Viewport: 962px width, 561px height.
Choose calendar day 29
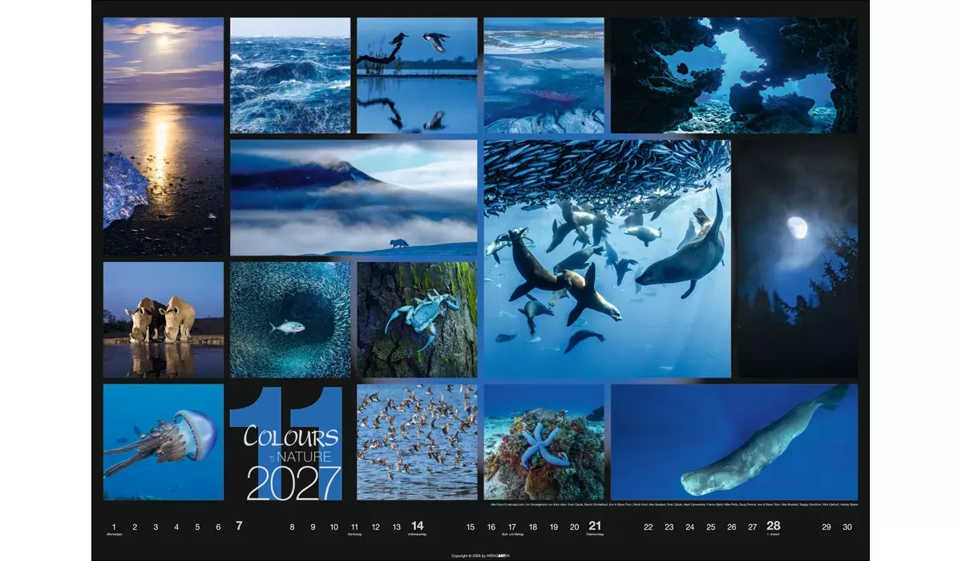827,527
